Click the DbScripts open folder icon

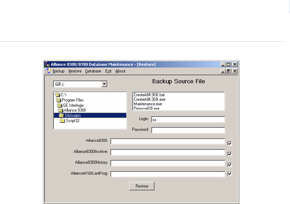tap(61, 115)
